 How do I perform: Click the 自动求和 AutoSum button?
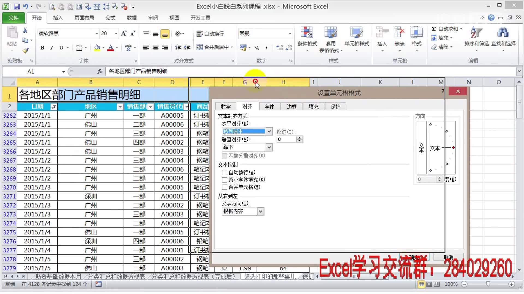tap(447, 29)
